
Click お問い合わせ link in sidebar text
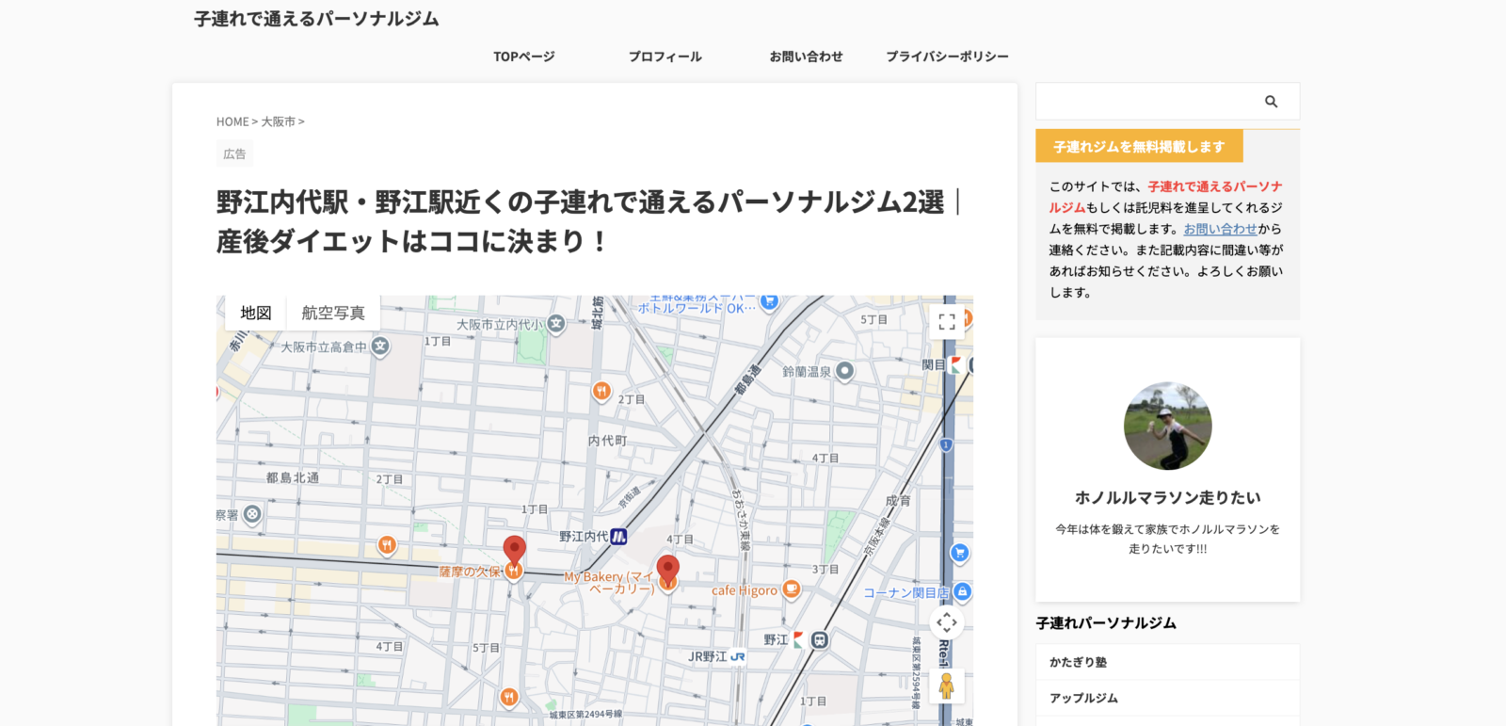[1220, 229]
